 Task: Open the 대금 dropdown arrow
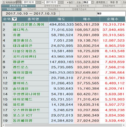pos(92,2)
